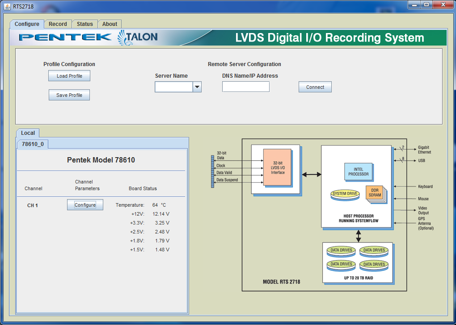Click the vertical double arrow above RAID
The image size is (456, 325).
point(358,236)
